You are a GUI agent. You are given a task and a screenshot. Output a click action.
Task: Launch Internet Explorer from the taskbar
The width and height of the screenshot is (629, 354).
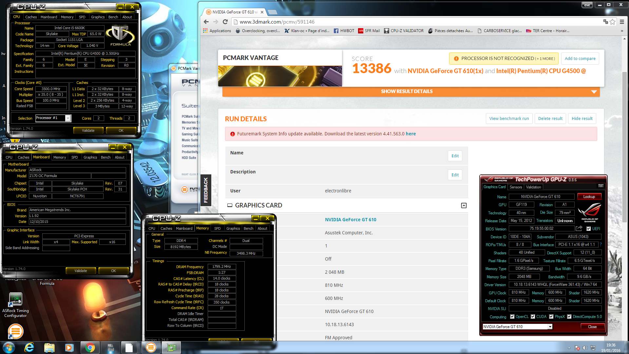point(29,347)
